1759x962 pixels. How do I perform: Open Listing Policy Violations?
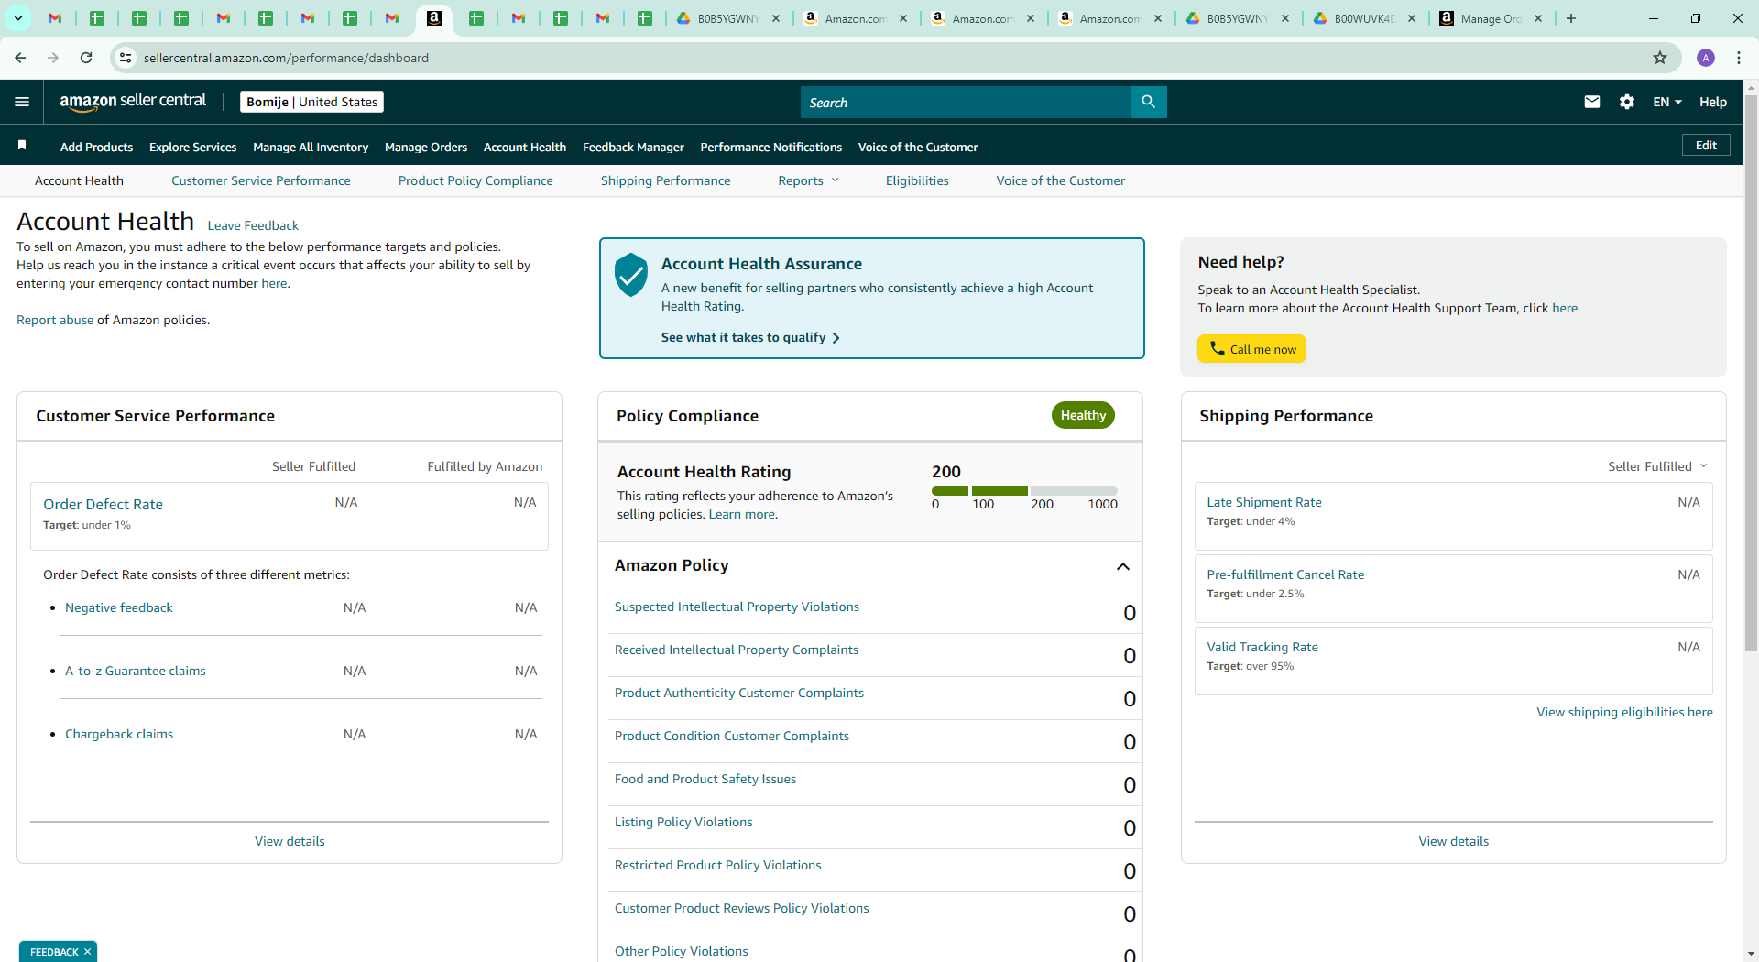pyautogui.click(x=683, y=822)
